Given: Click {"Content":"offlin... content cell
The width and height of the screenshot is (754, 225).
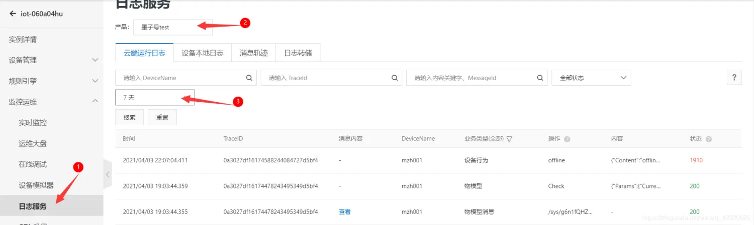Looking at the screenshot, I should (636, 160).
